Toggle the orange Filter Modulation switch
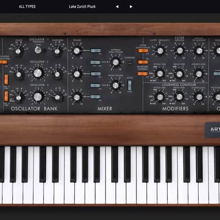The image size is (220, 220). tap(143, 51)
